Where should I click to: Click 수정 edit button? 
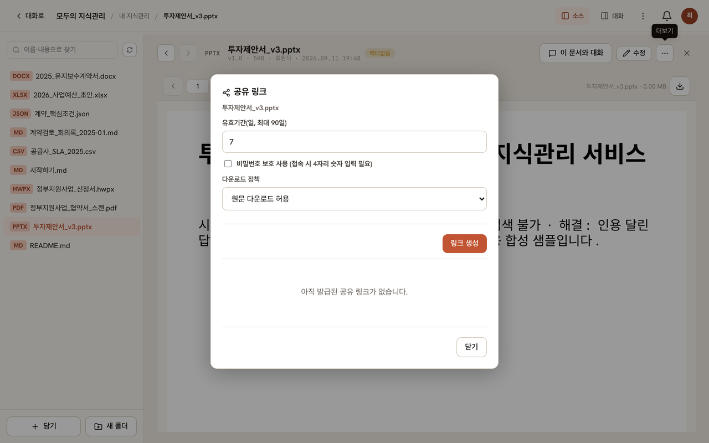pos(634,53)
